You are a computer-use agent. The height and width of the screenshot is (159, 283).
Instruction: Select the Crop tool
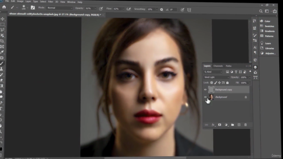click(2, 41)
